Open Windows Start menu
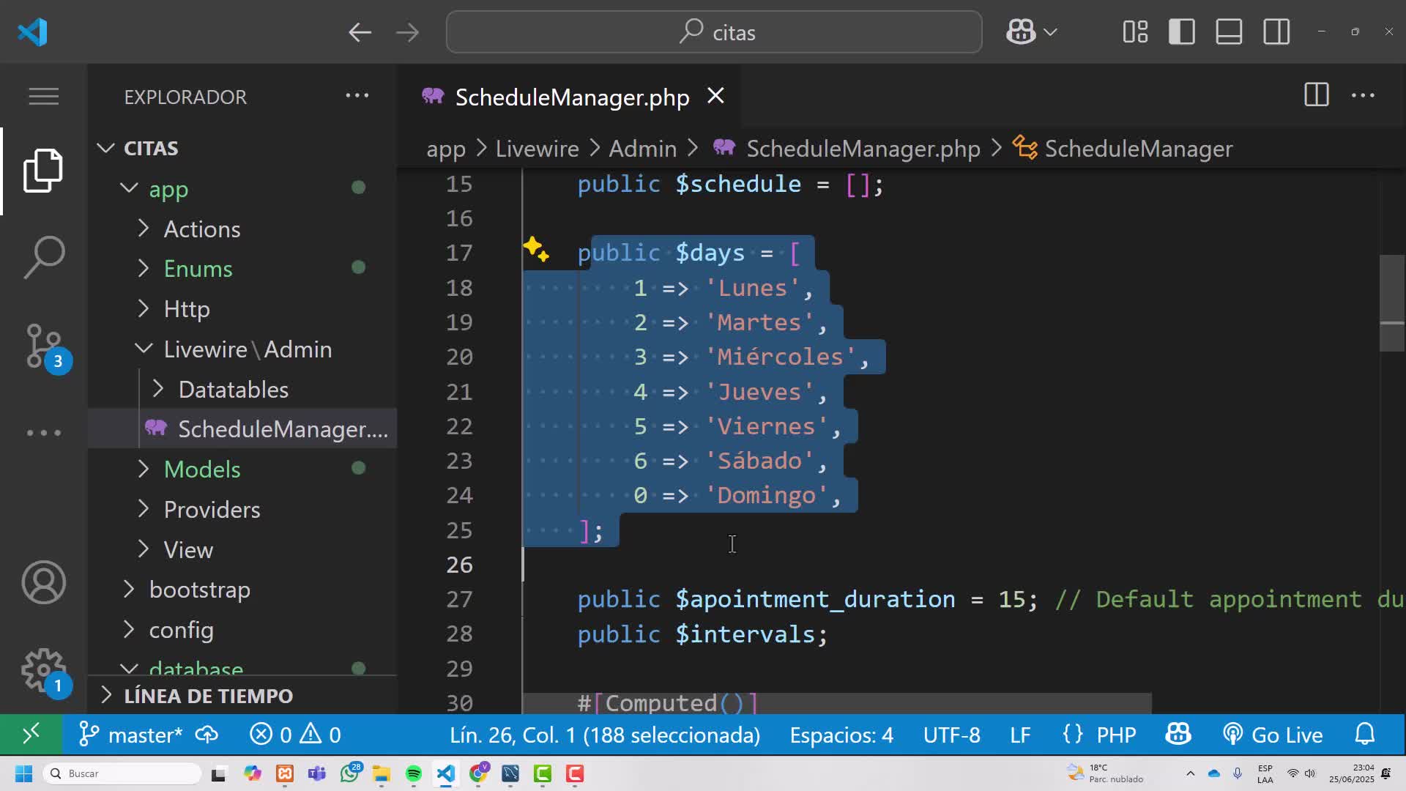The height and width of the screenshot is (791, 1406). pyautogui.click(x=23, y=773)
